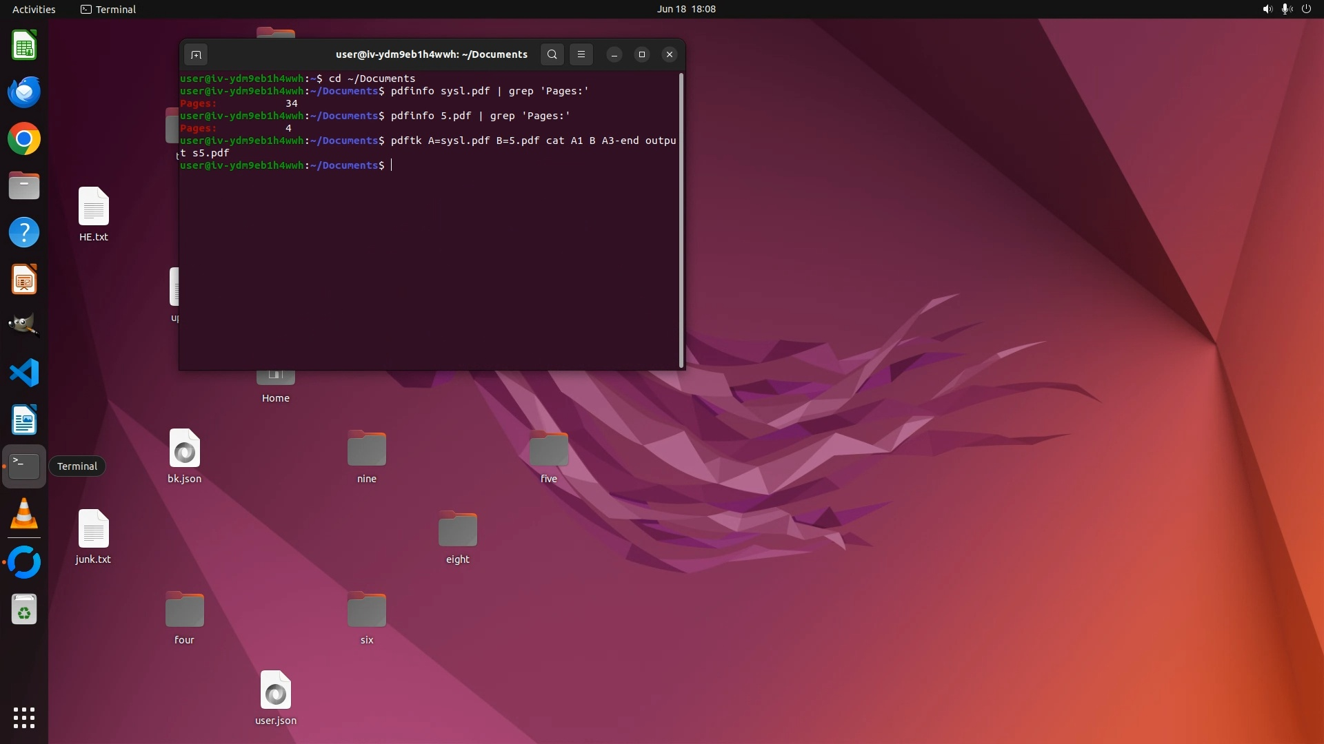This screenshot has height=744, width=1324.
Task: Open GIMP from the dock
Action: click(x=24, y=325)
